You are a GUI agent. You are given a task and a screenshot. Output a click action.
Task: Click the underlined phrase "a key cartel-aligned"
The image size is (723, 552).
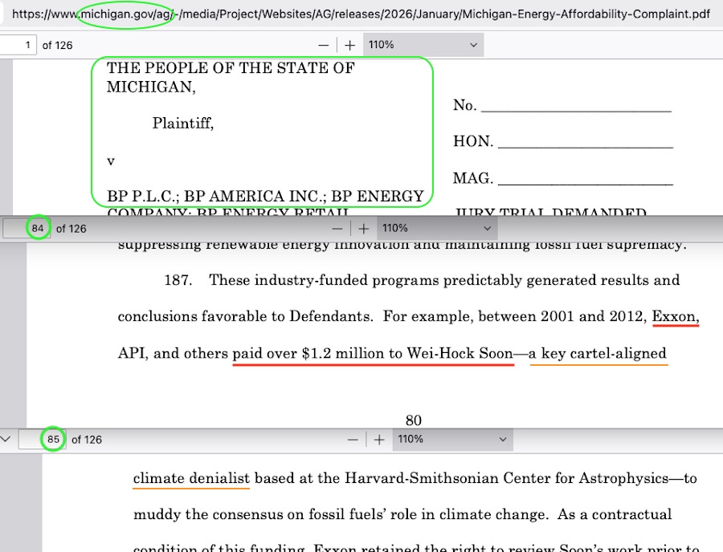(x=598, y=353)
